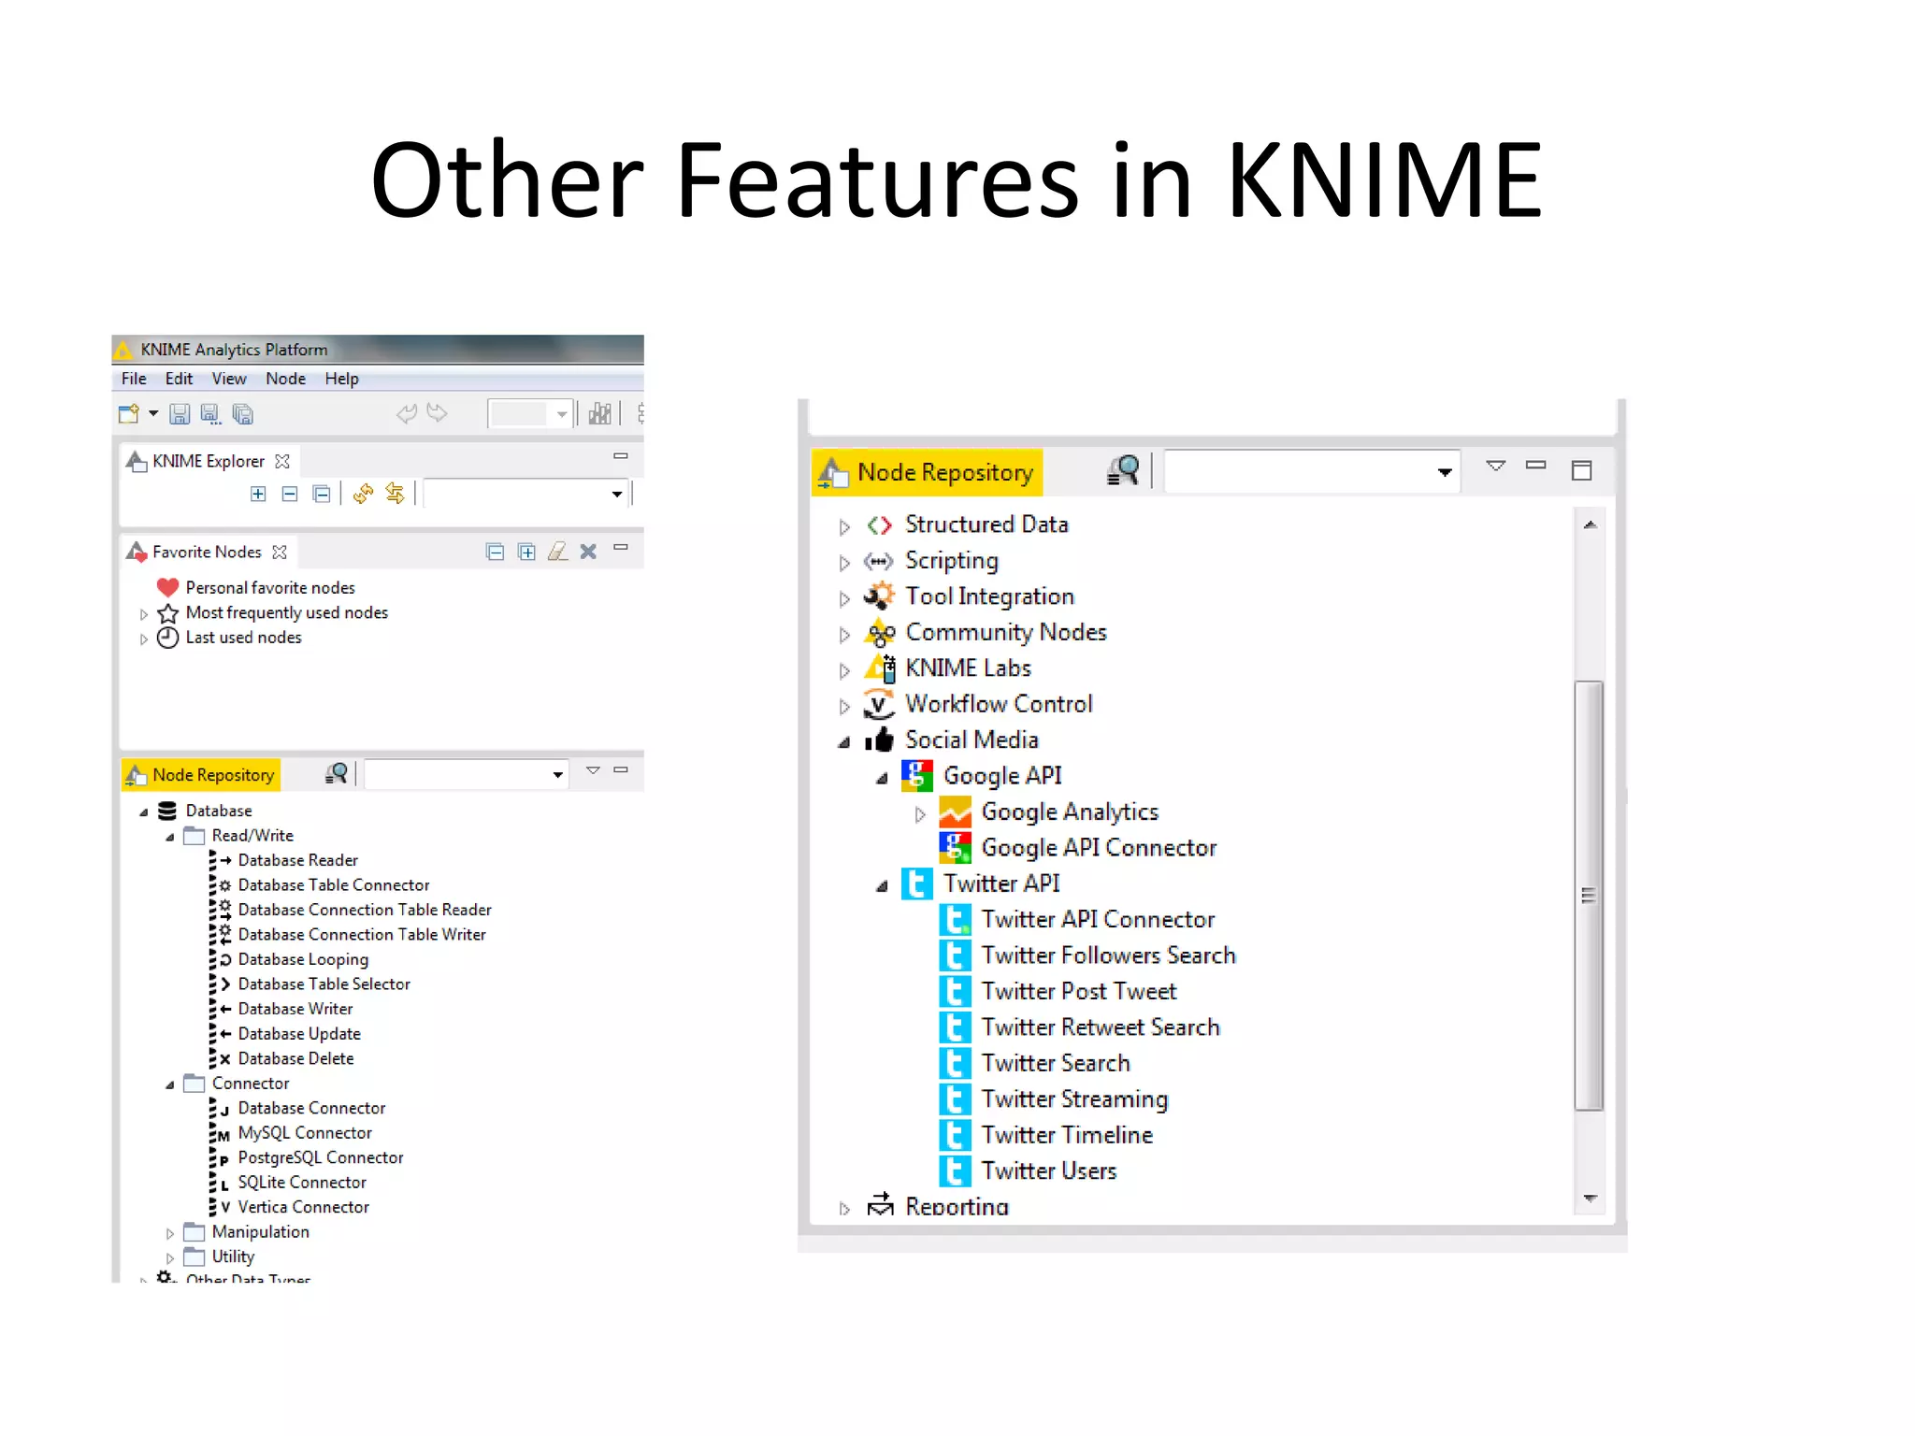Click the Scripting category icon
The image size is (1915, 1436).
click(x=878, y=562)
